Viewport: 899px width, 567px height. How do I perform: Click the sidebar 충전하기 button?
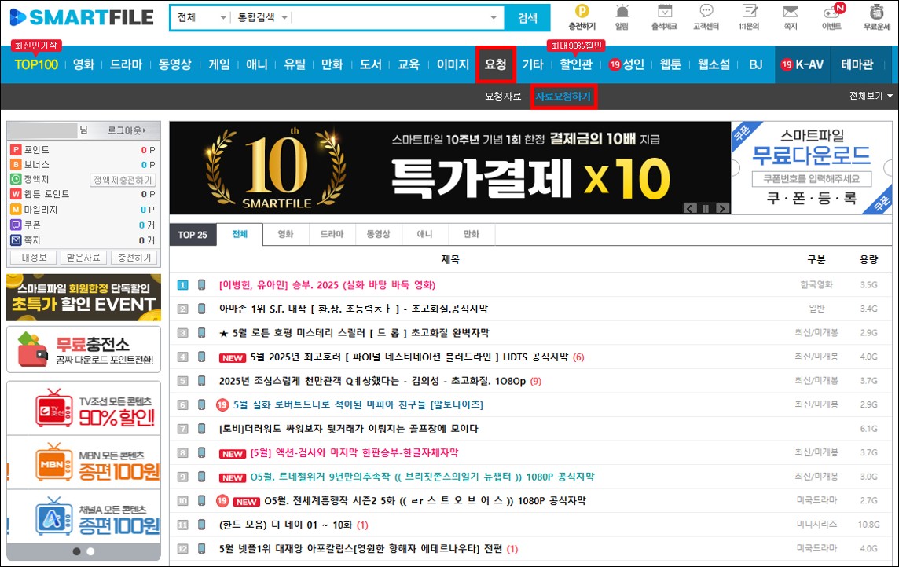click(134, 258)
